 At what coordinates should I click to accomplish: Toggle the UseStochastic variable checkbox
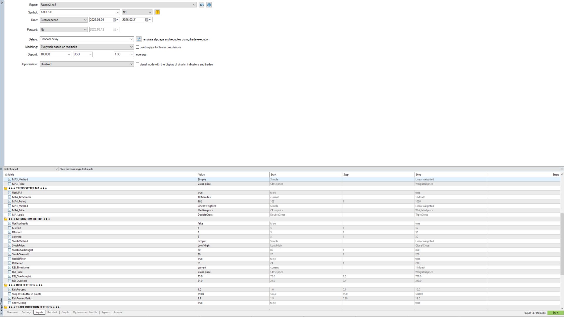pyautogui.click(x=10, y=224)
